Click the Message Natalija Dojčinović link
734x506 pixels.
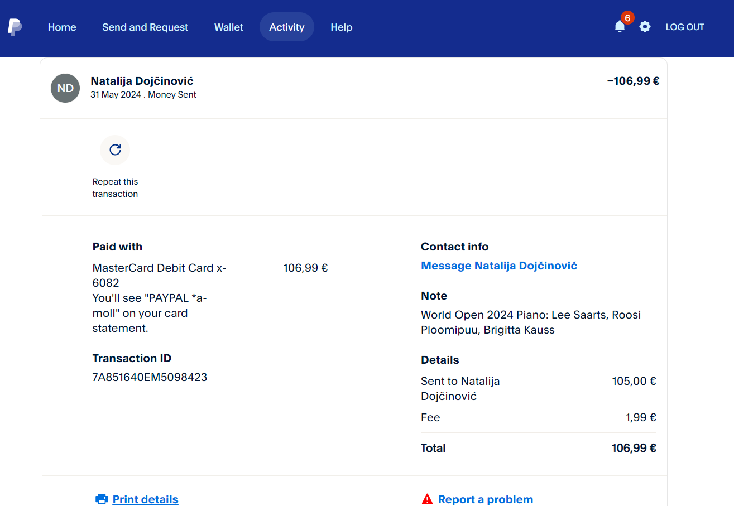(x=499, y=266)
